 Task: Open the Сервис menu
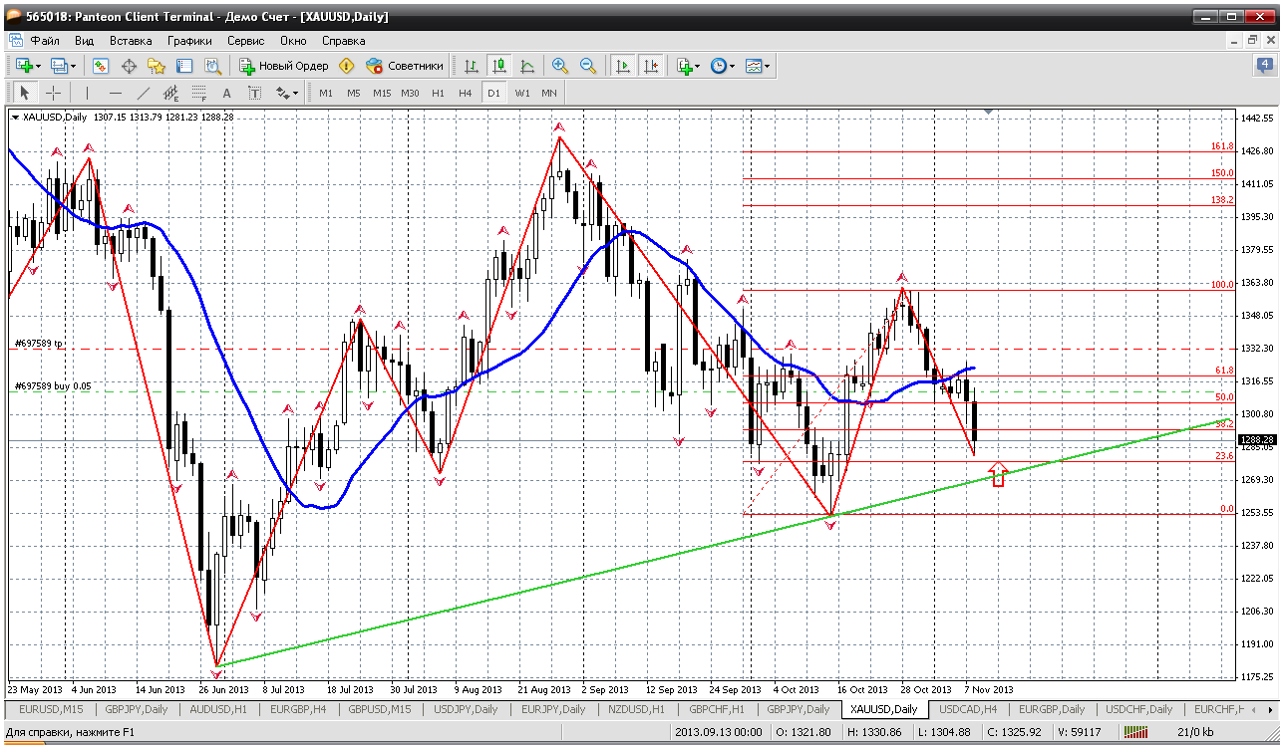(245, 41)
